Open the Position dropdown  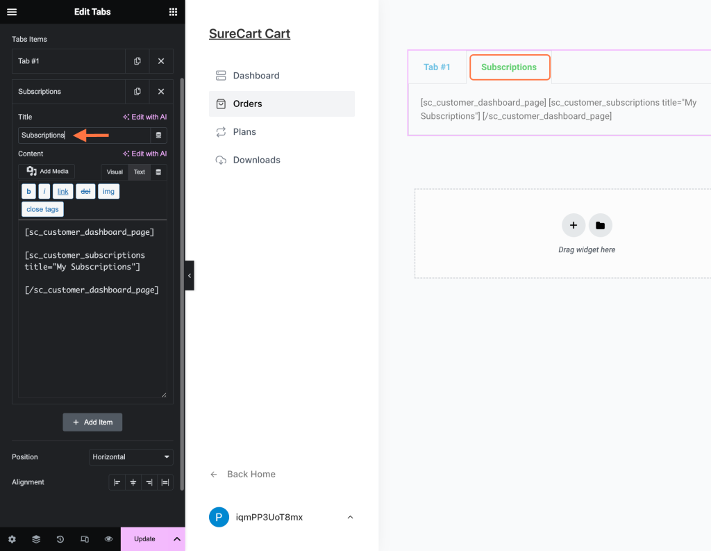131,457
